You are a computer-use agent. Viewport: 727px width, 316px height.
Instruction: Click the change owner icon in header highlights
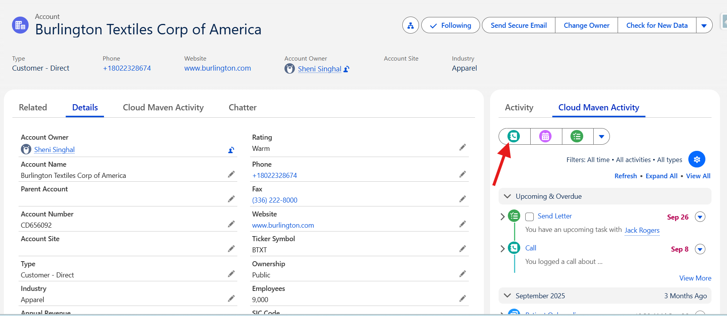[347, 69]
